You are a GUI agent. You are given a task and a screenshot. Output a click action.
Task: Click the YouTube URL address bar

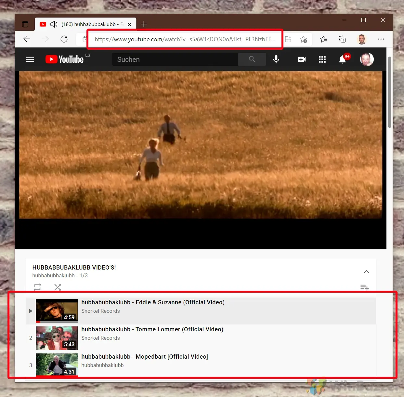coord(185,39)
